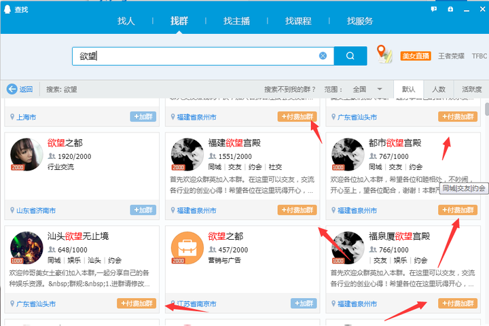Click inside the search input field
Image resolution: width=489 pixels, height=326 pixels.
202,56
